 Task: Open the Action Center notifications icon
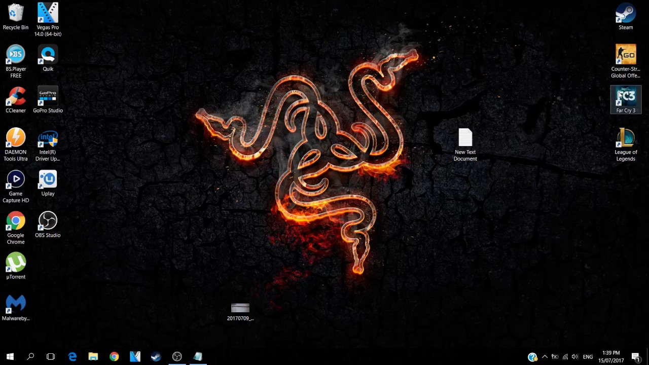[635, 356]
